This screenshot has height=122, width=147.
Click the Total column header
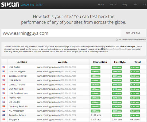pyautogui.click(x=138, y=62)
